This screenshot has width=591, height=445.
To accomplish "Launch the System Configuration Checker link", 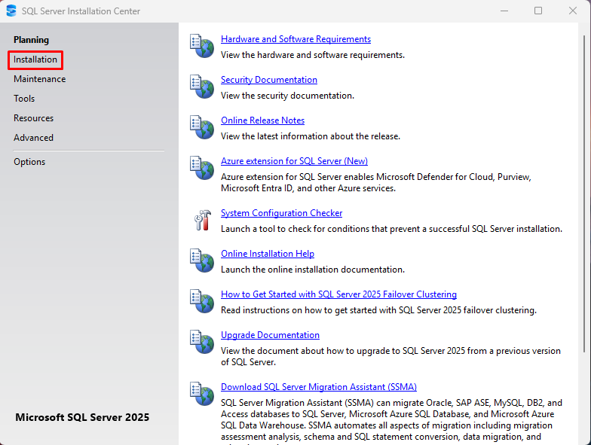I will pyautogui.click(x=282, y=213).
